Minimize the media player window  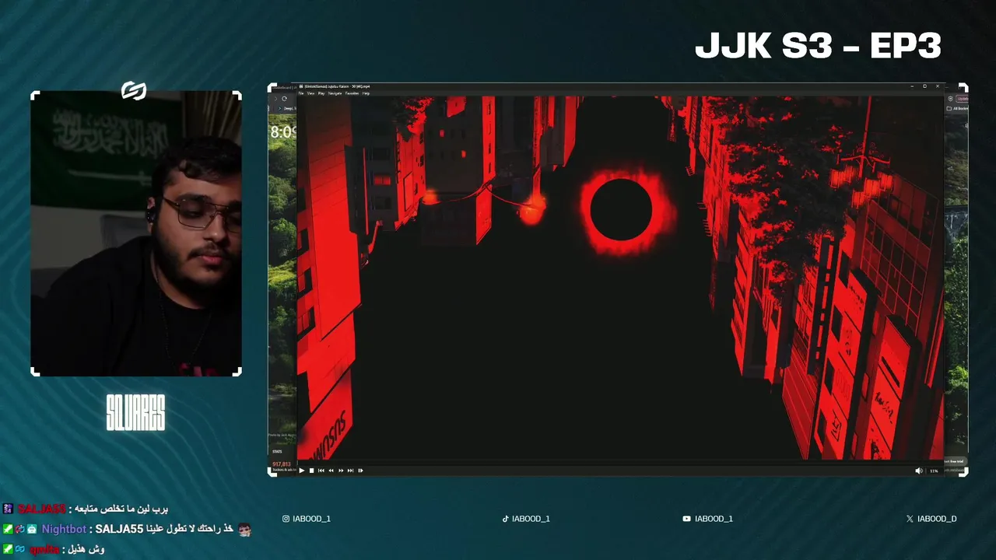point(912,86)
